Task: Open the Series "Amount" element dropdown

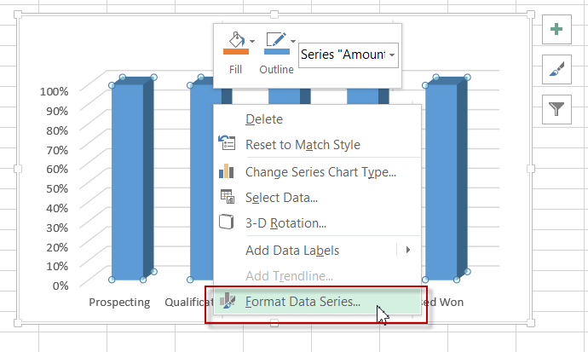Action: pos(349,55)
